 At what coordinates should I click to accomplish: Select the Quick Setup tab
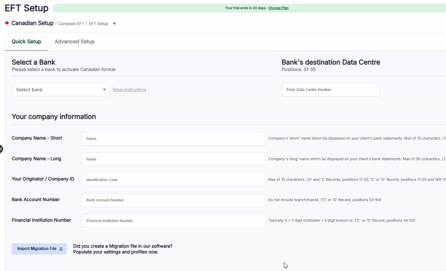tap(26, 42)
